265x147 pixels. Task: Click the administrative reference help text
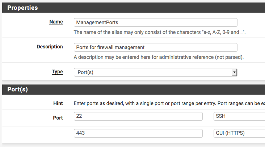tap(159, 57)
